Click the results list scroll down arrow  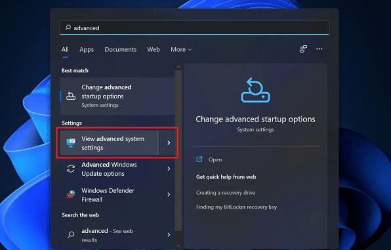coord(178,245)
